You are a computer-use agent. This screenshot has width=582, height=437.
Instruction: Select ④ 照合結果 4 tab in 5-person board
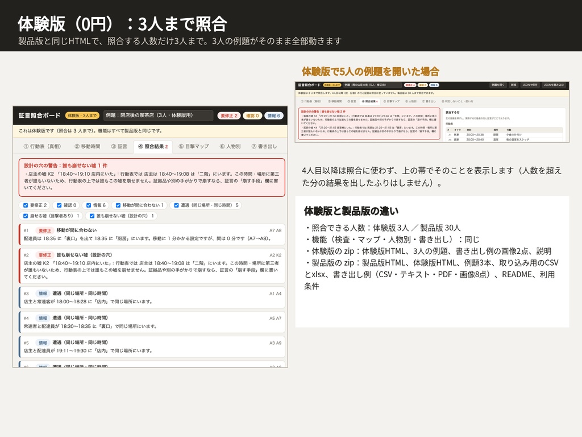[x=369, y=101]
